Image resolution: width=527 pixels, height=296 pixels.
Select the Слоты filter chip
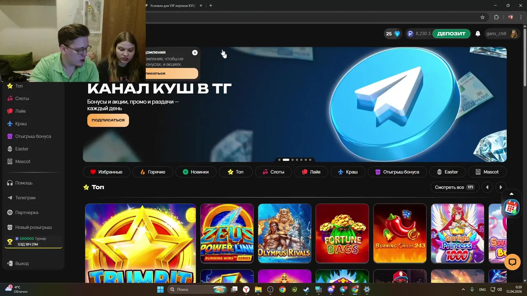pos(273,172)
